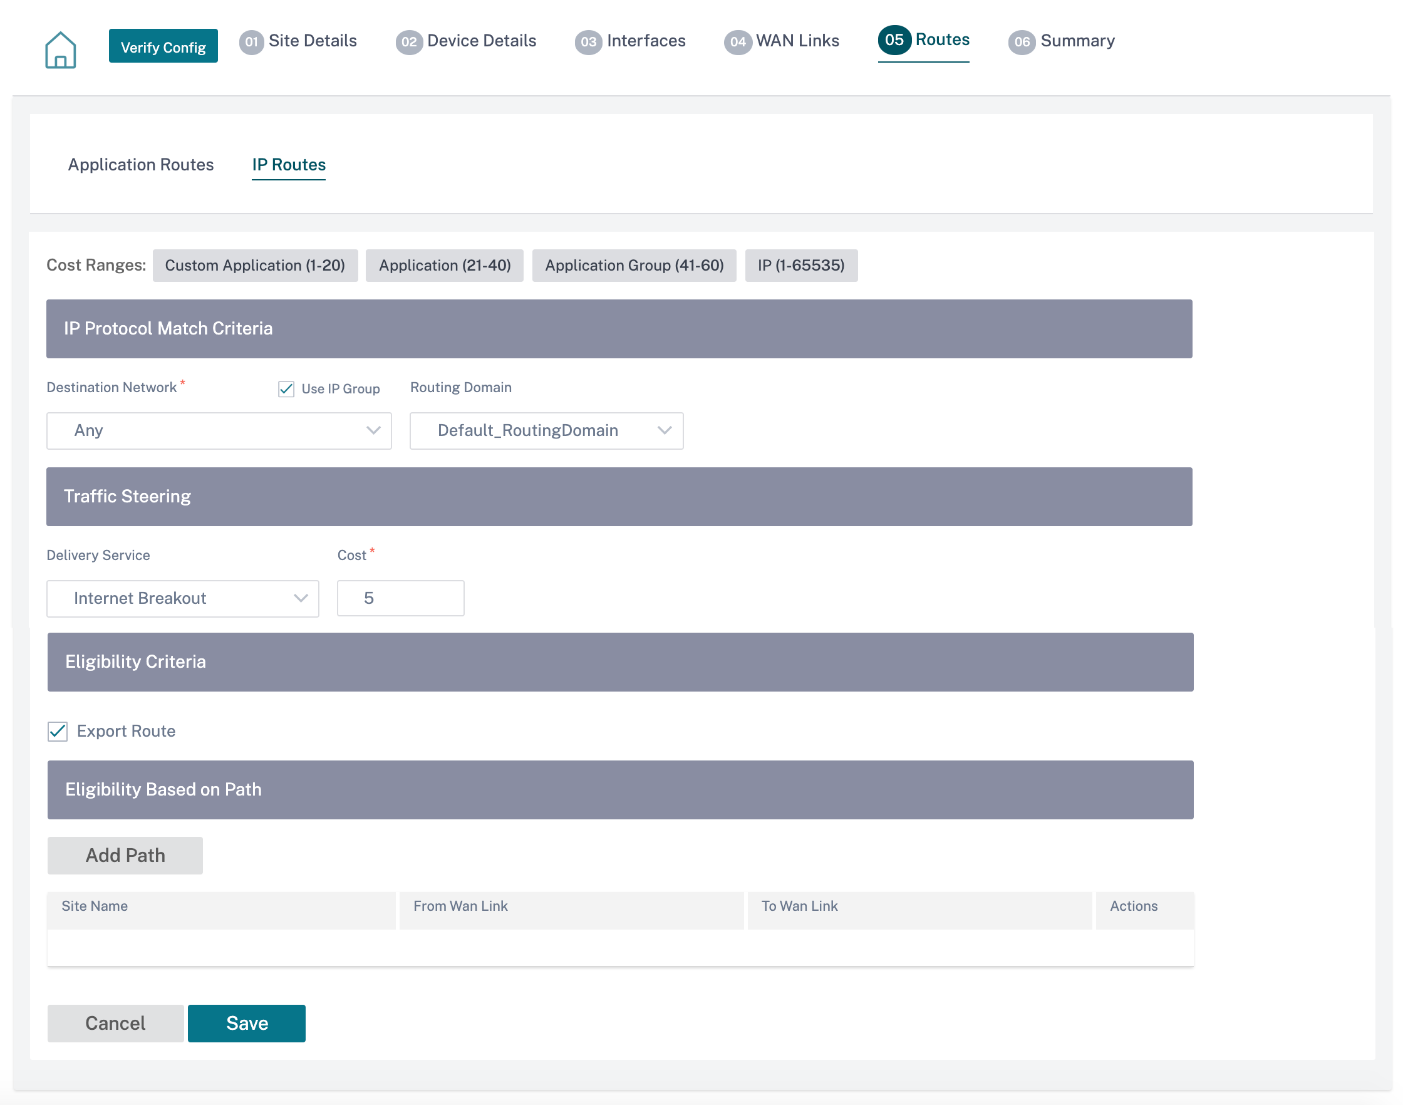
Task: Open Summary step
Action: pyautogui.click(x=1078, y=41)
